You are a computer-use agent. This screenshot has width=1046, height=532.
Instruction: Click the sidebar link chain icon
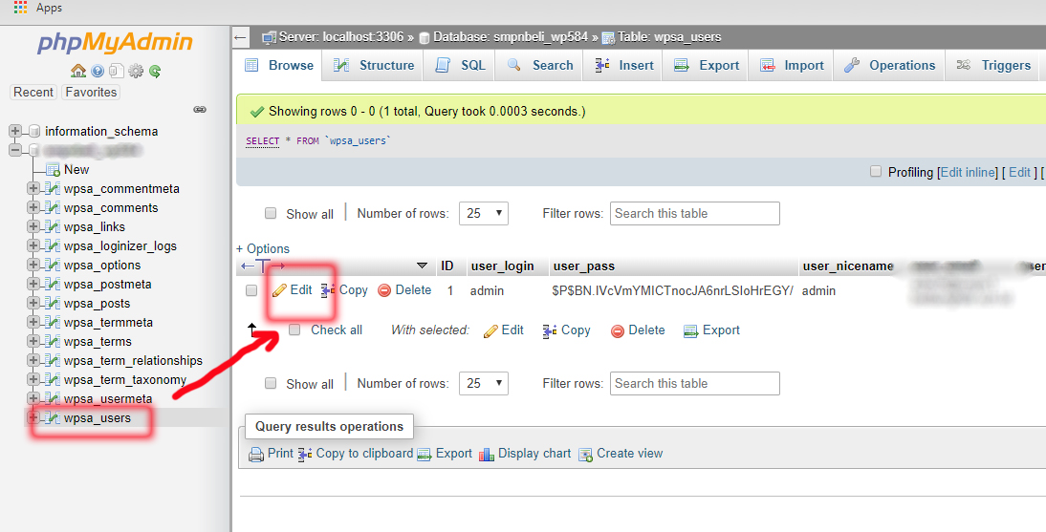point(200,110)
